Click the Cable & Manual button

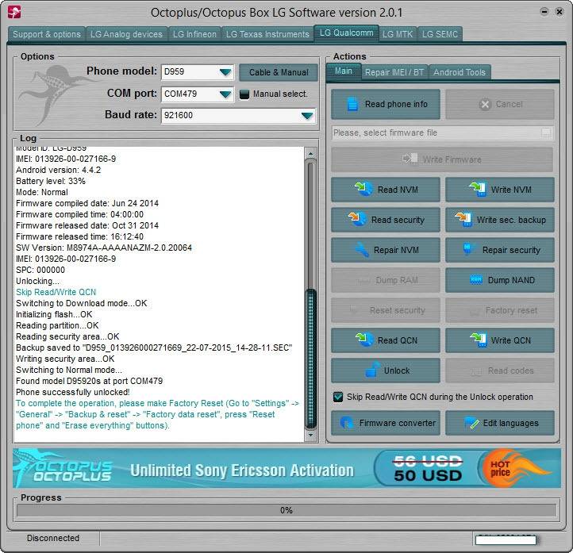pos(279,72)
